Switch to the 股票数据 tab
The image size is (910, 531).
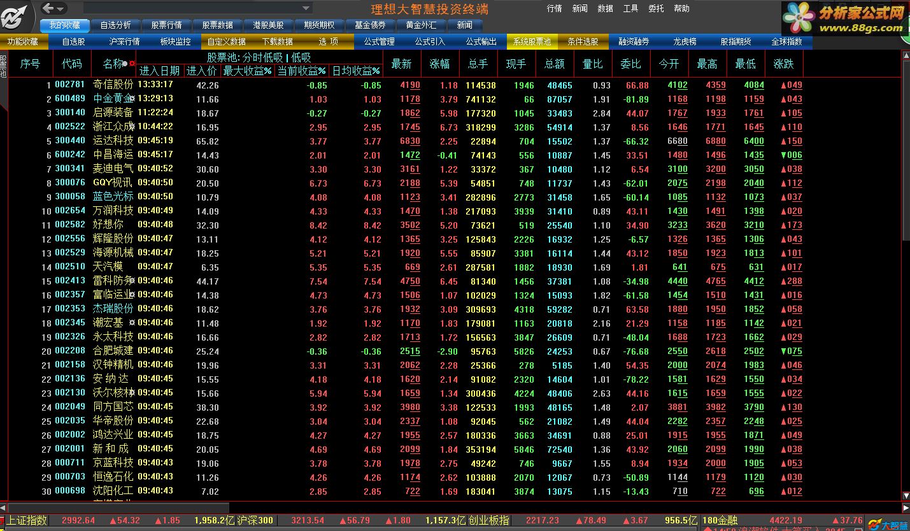(217, 25)
